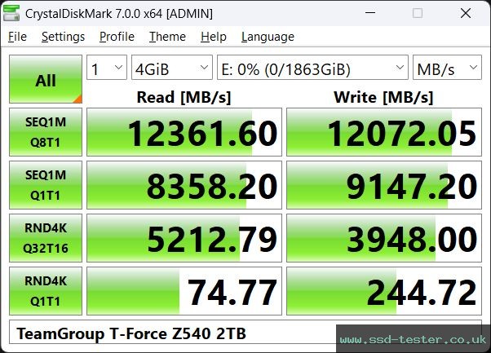Expand the test count dropdown showing 1
Viewport: 491px width, 353px height.
coord(107,68)
